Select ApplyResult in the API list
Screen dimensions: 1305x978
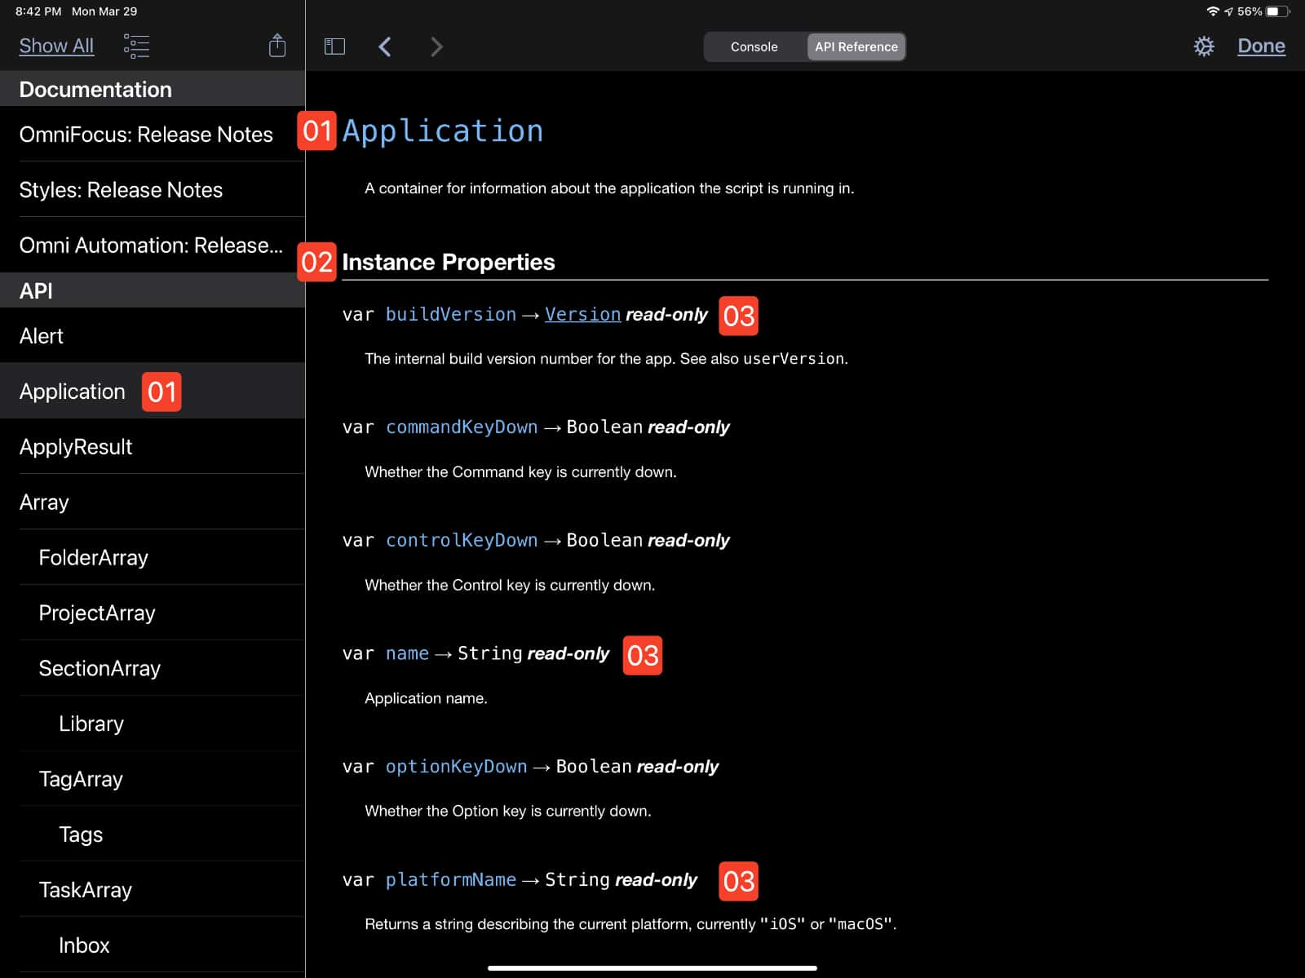(x=153, y=446)
